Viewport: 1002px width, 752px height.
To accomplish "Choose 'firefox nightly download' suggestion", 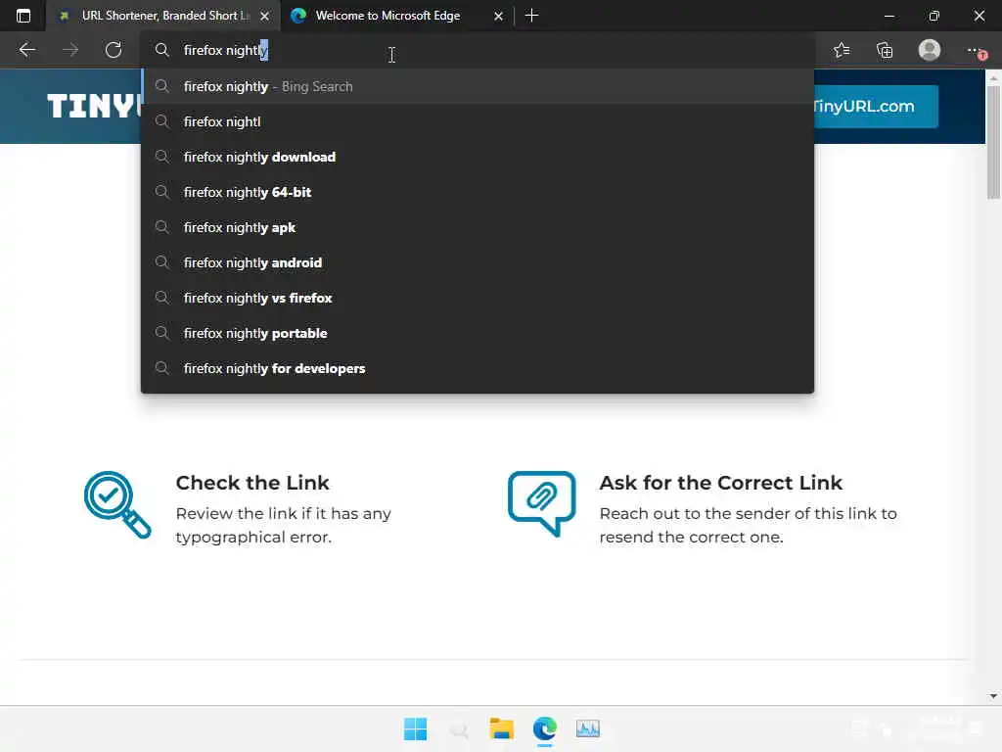I will coord(478,157).
